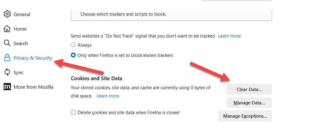This screenshot has width=315, height=134.
Task: Switch to the 'Home' settings text label
Action: 20,29
